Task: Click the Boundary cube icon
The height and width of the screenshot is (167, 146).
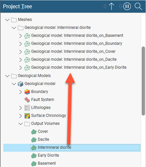Action: pos(27,92)
